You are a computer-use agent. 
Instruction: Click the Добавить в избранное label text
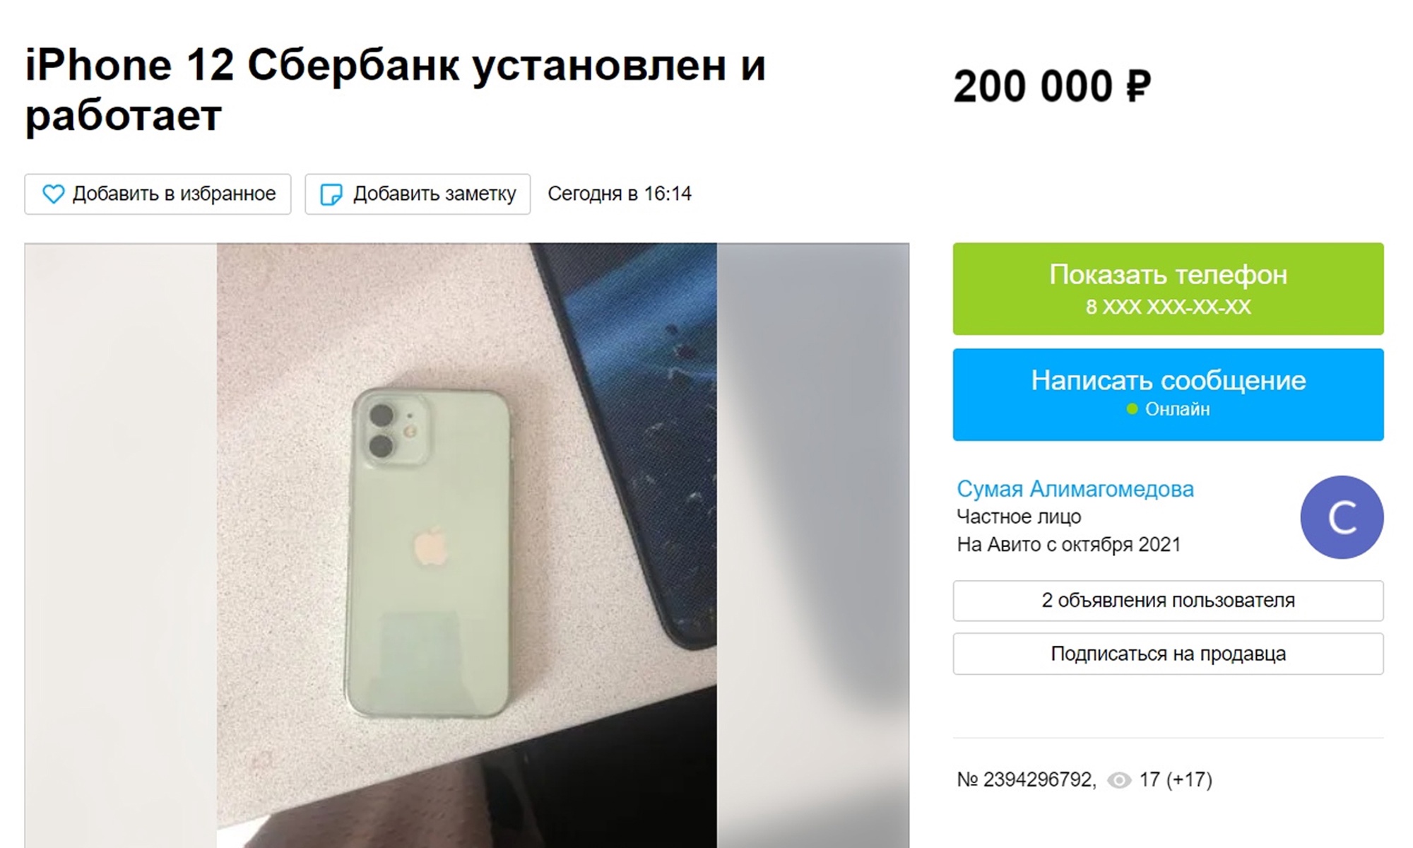pos(174,194)
